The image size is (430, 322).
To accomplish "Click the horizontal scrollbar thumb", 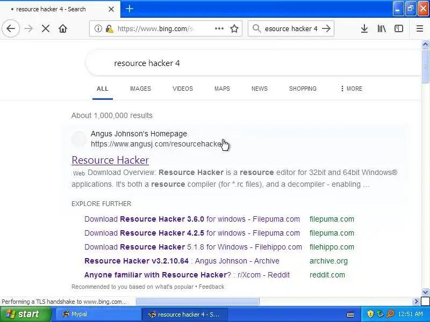I will tap(197, 302).
